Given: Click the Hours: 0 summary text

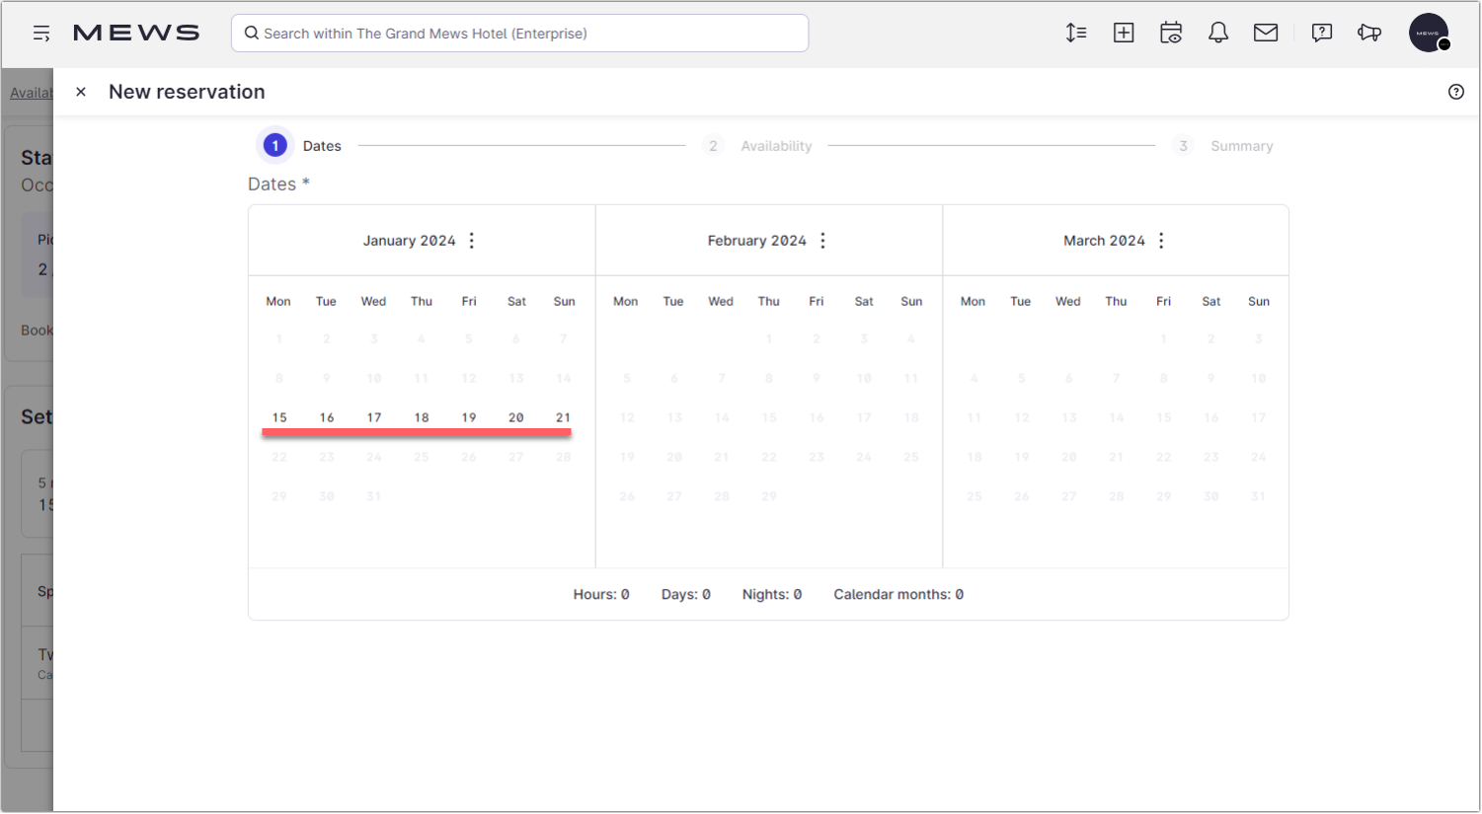Looking at the screenshot, I should tap(601, 595).
